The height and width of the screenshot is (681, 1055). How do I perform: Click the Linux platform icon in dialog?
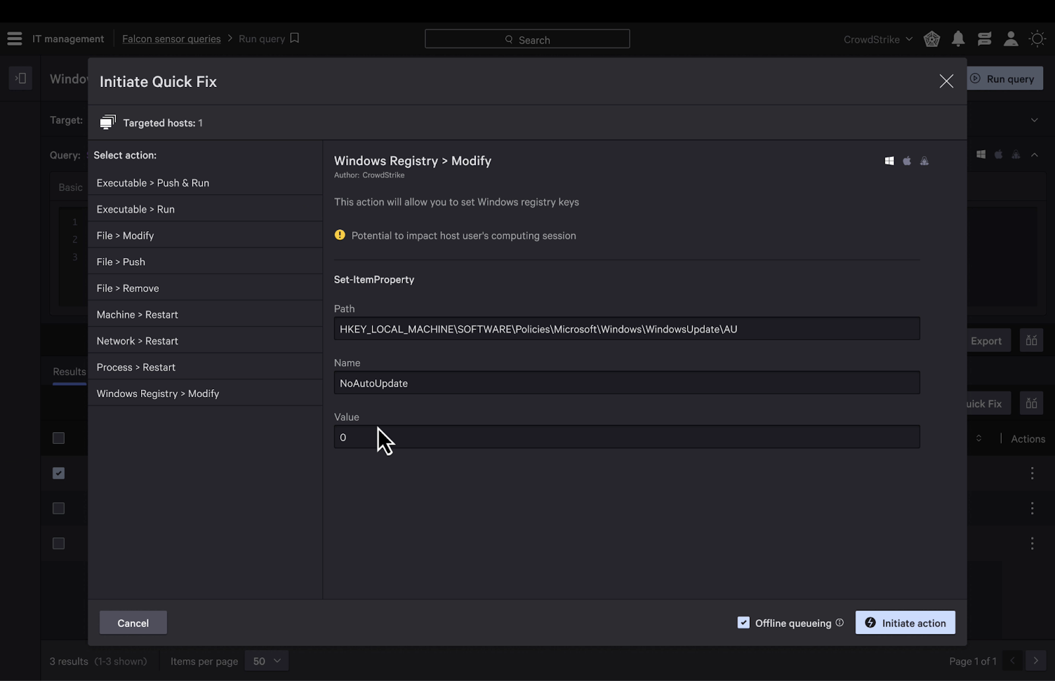924,161
